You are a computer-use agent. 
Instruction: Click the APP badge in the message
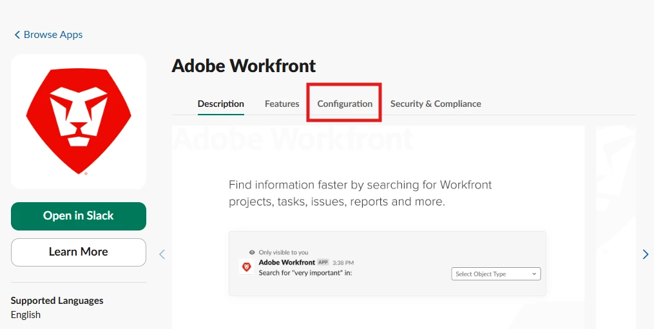pyautogui.click(x=323, y=262)
